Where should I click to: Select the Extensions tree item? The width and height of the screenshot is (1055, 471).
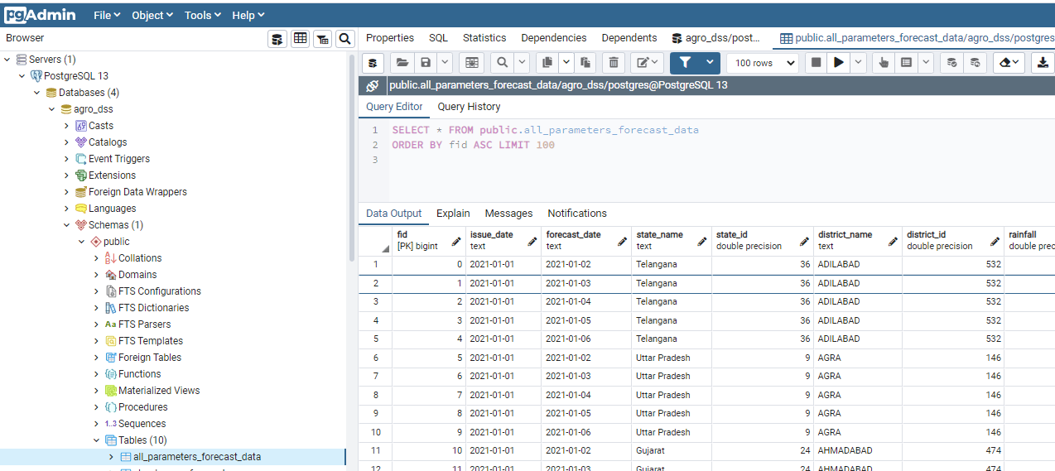112,175
